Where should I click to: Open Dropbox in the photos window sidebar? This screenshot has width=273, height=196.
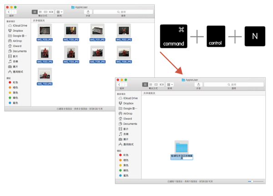click(x=15, y=31)
